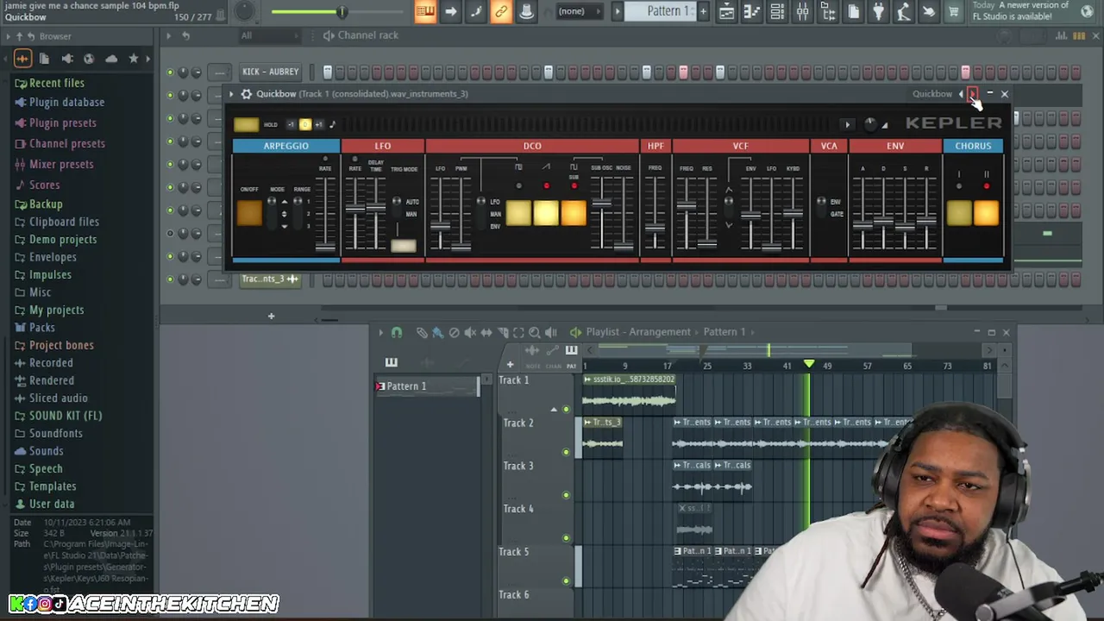Image resolution: width=1104 pixels, height=621 pixels.
Task: Mute Track 1 using its green dot
Action: pos(566,410)
